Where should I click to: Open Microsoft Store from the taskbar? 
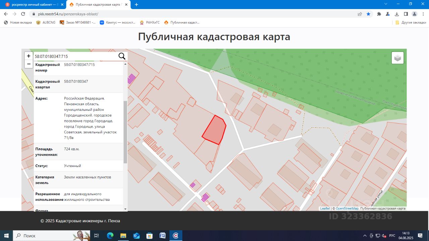pyautogui.click(x=149, y=236)
